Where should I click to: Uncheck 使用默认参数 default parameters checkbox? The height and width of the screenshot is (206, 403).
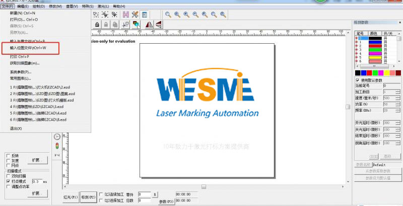[358, 80]
